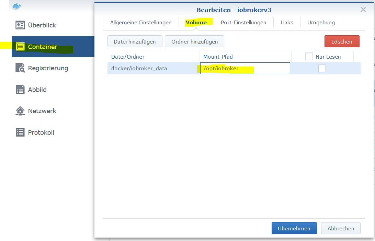Apply changes with Übernehmen
The height and width of the screenshot is (241, 375).
coord(294,228)
